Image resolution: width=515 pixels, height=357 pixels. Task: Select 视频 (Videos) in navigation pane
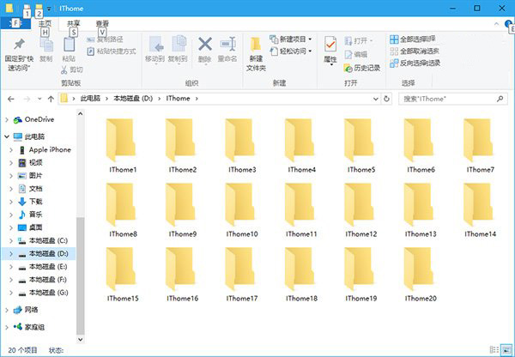(x=35, y=162)
